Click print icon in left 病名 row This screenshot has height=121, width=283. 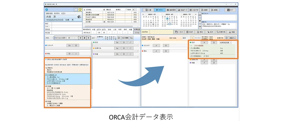[x=69, y=54]
